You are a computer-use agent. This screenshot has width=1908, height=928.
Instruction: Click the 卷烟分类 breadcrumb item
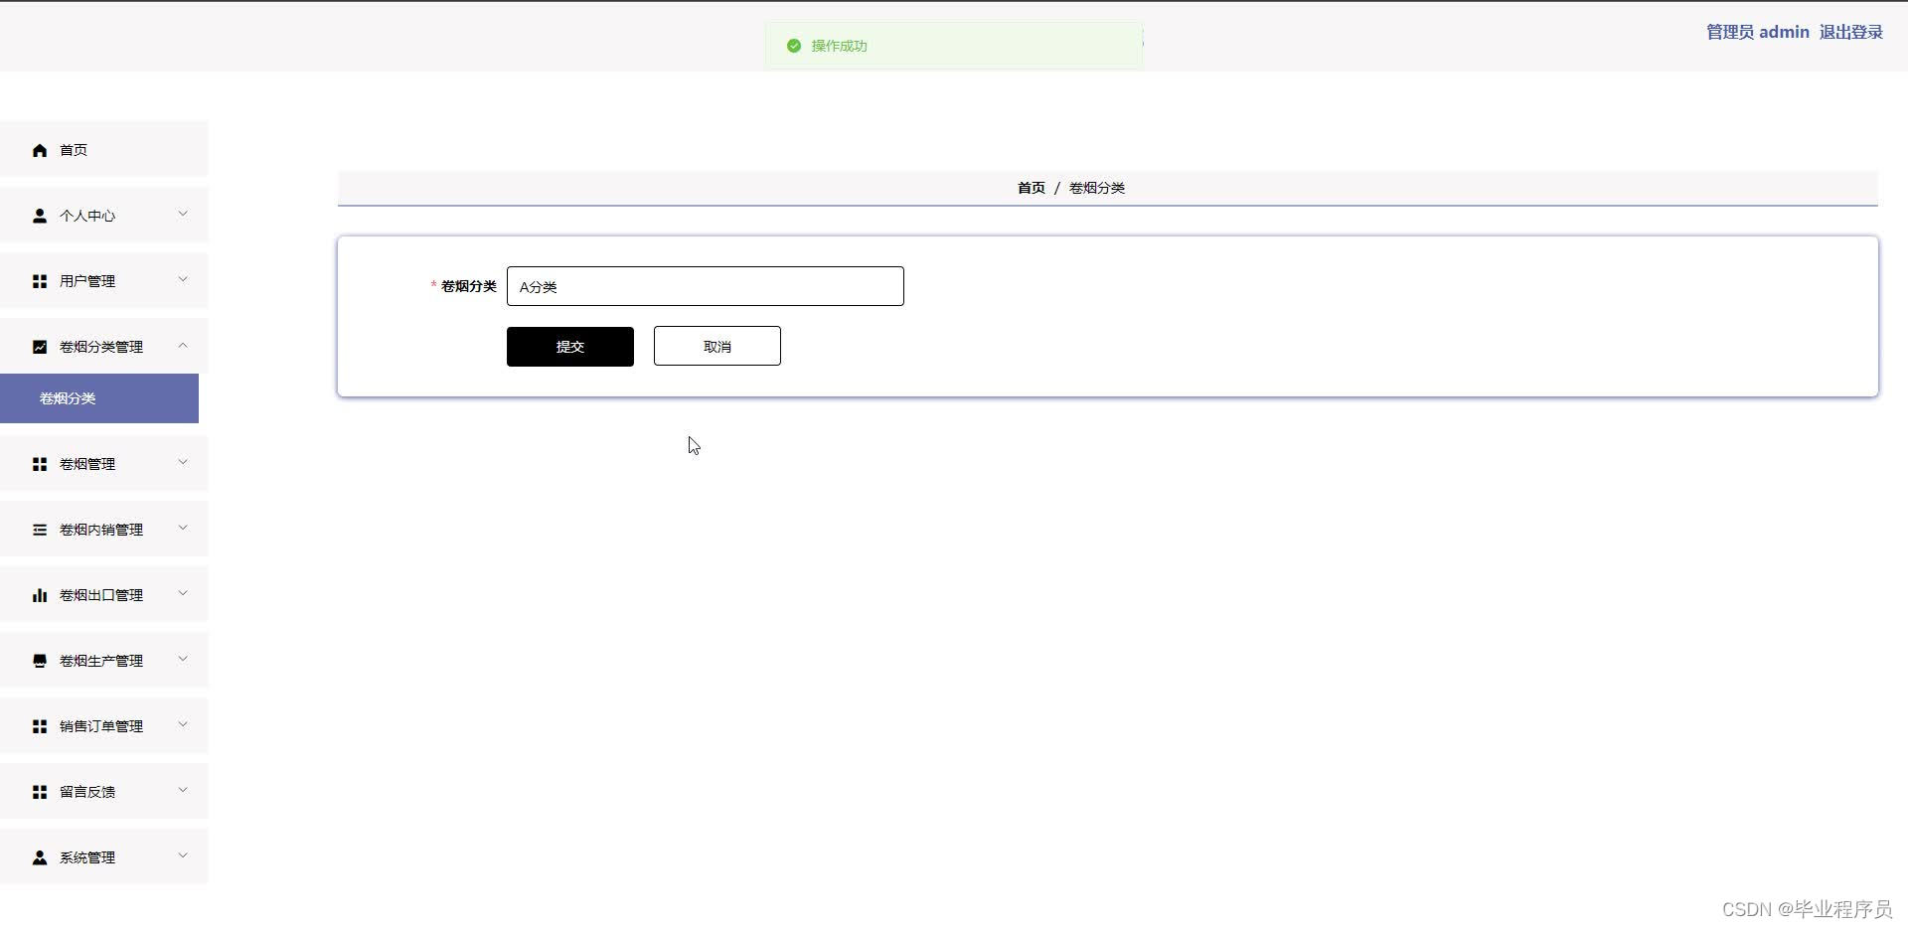pyautogui.click(x=1097, y=188)
